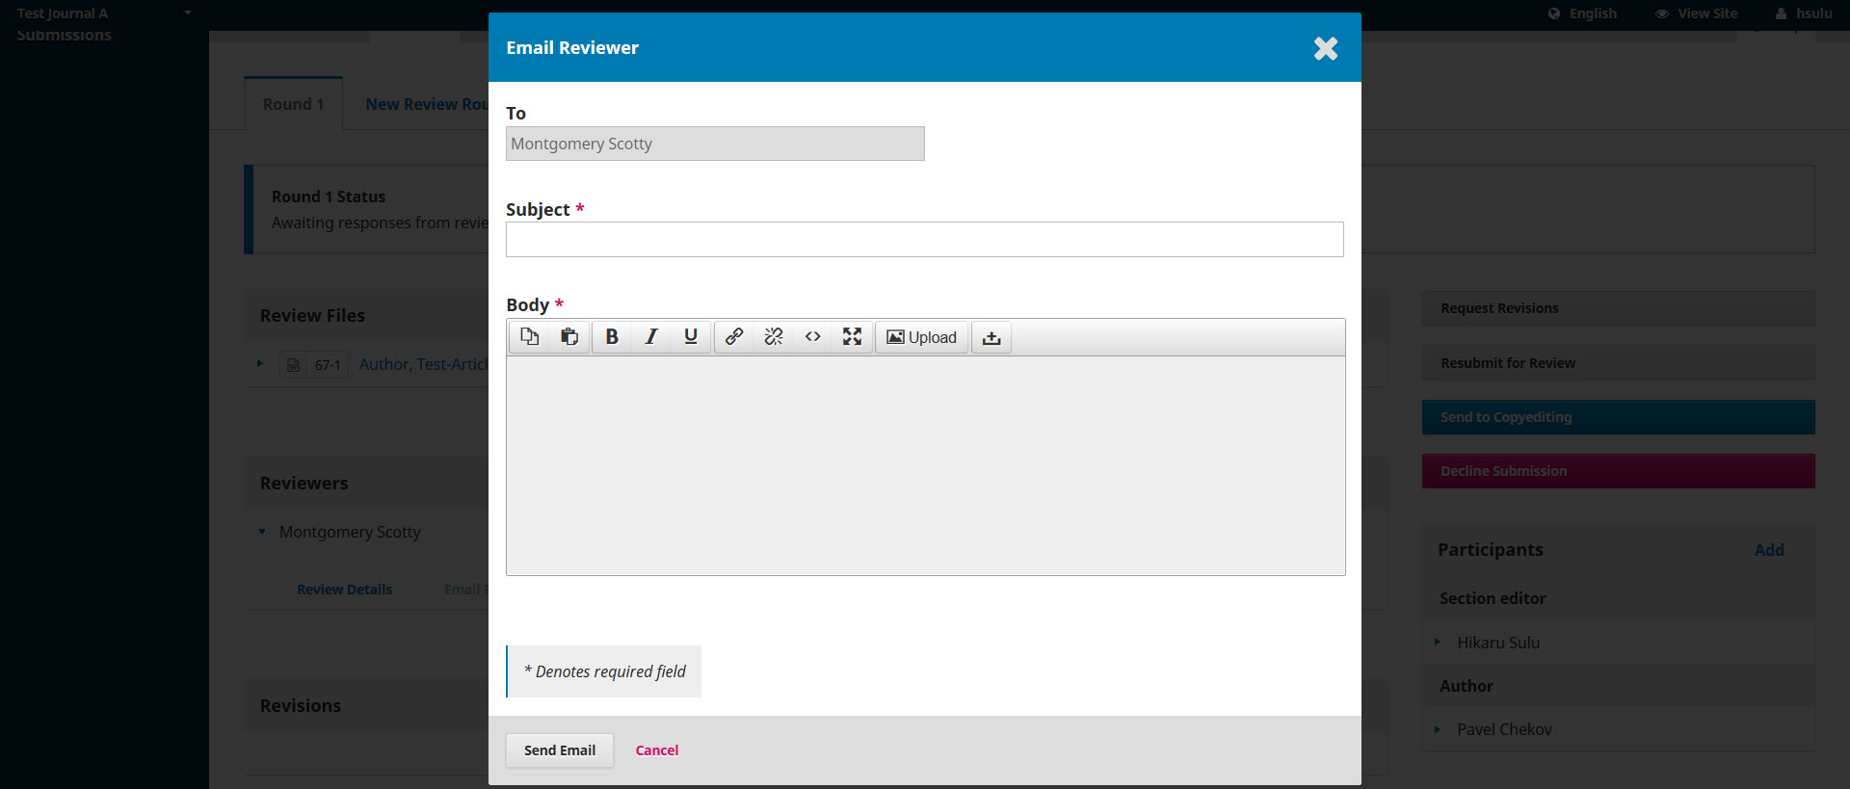Click the Request Revisions button
Screen dimensions: 1850x789
pyautogui.click(x=1618, y=308)
